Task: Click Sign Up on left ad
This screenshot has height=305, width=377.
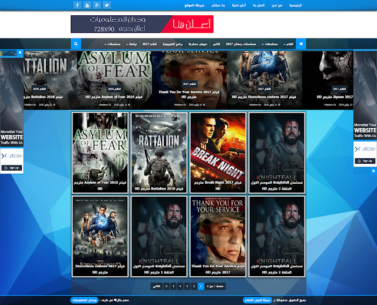Action: [x=11, y=168]
